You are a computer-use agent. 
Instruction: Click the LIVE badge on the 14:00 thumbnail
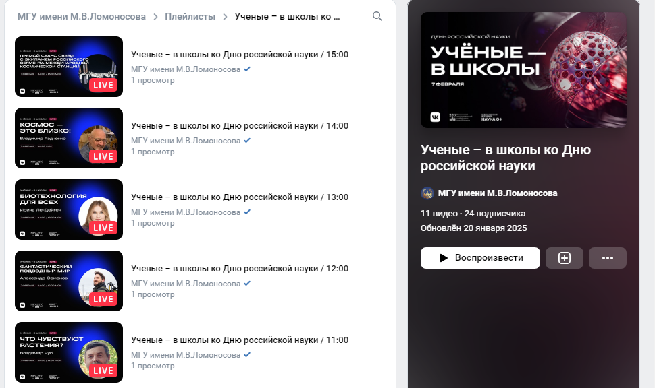103,156
